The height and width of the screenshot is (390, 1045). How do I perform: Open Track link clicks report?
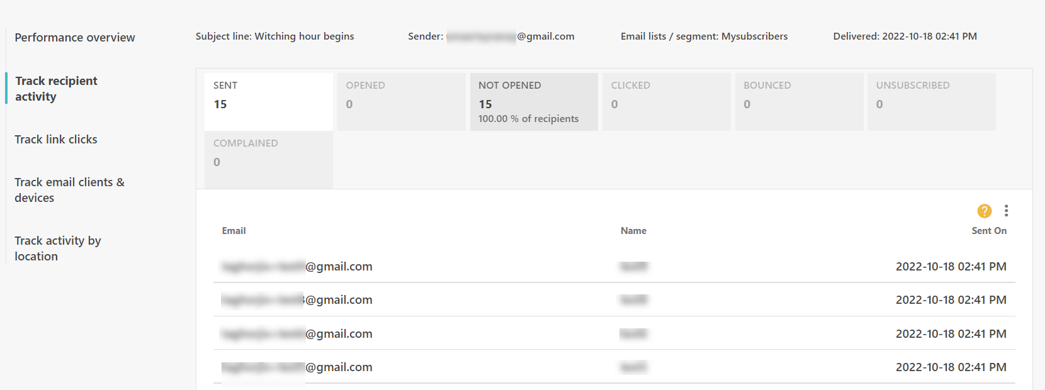pos(55,139)
